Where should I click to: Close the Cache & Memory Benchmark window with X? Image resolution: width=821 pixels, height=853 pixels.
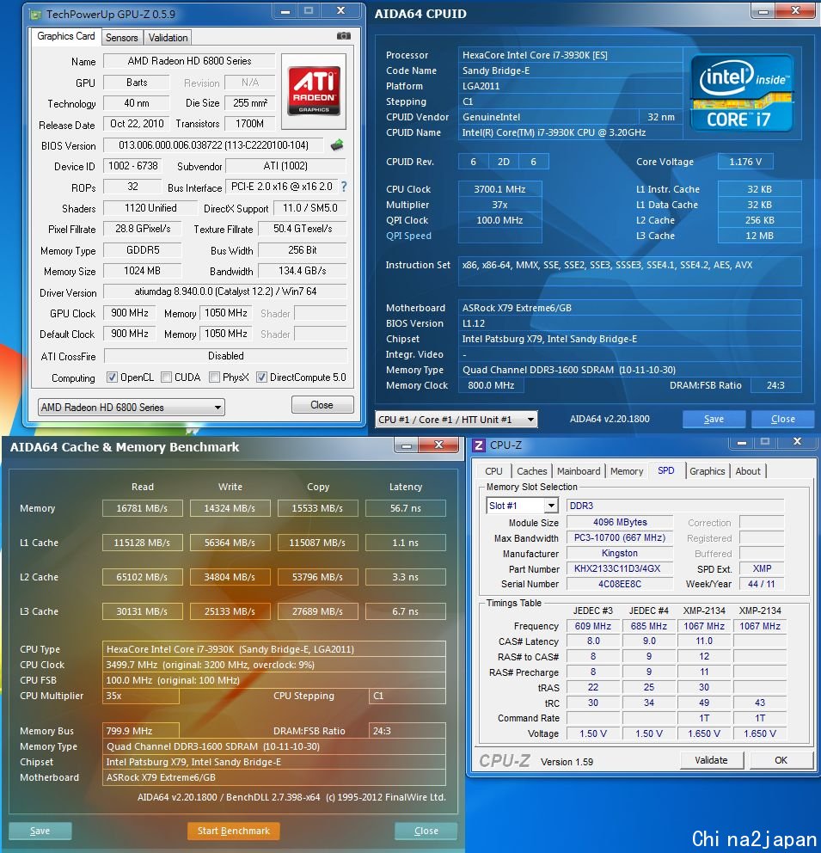(438, 445)
